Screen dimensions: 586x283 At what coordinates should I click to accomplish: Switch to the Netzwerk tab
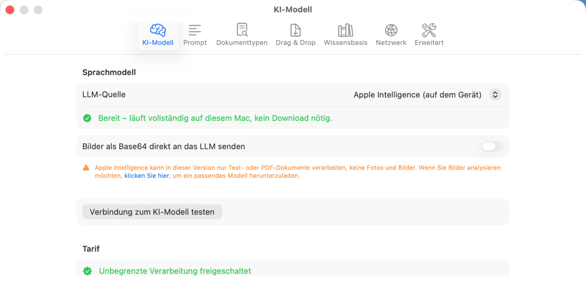pos(391,35)
